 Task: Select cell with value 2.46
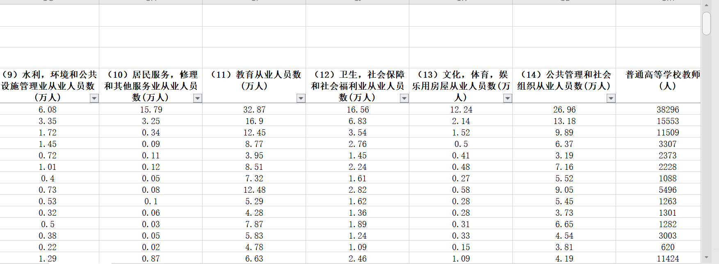[x=358, y=259]
